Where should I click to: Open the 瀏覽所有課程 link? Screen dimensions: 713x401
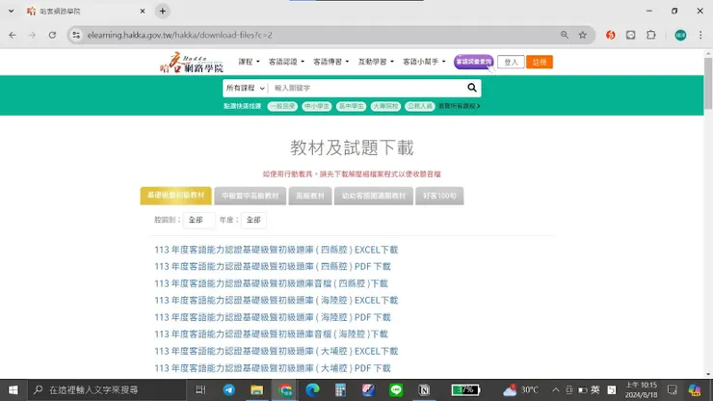click(459, 106)
